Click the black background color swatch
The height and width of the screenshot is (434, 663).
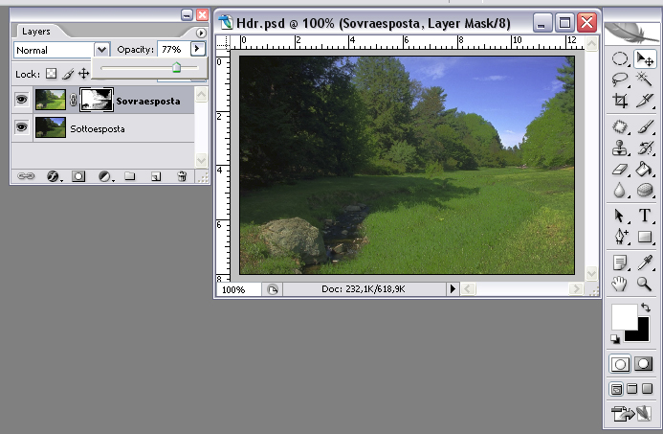pos(636,329)
